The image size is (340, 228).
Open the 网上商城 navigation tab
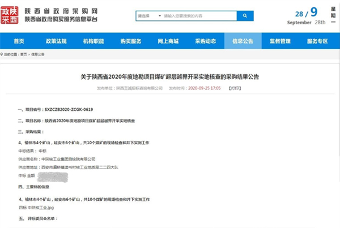click(x=168, y=41)
